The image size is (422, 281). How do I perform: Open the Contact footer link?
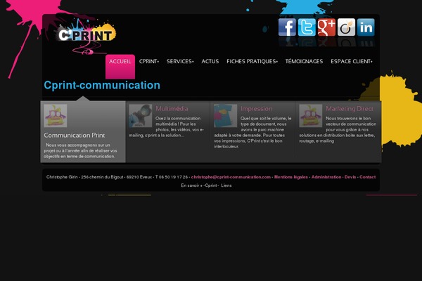[x=368, y=177]
